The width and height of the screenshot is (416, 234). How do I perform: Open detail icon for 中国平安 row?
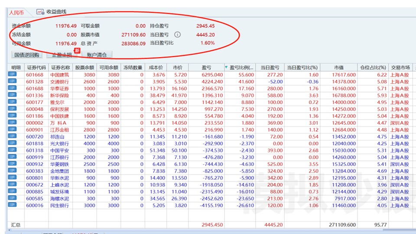tap(12, 150)
